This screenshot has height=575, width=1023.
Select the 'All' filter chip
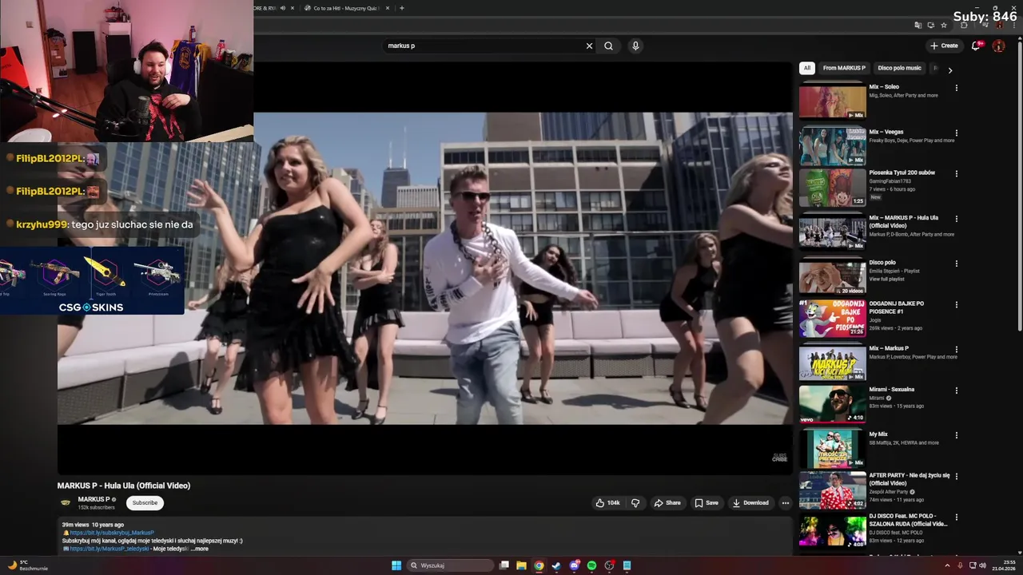tap(807, 68)
